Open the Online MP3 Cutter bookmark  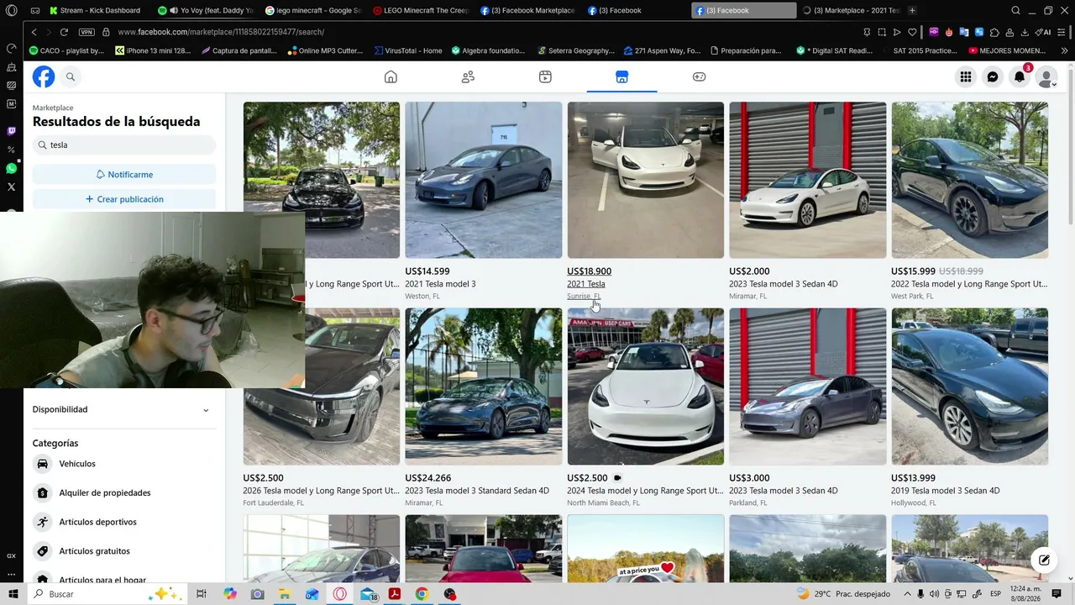coord(324,50)
